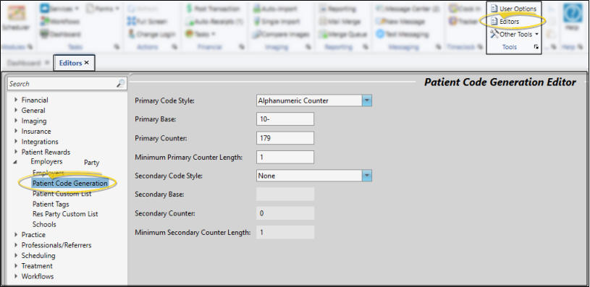Click the Tools group dialog launcher
This screenshot has height=287, width=590.
[536, 47]
